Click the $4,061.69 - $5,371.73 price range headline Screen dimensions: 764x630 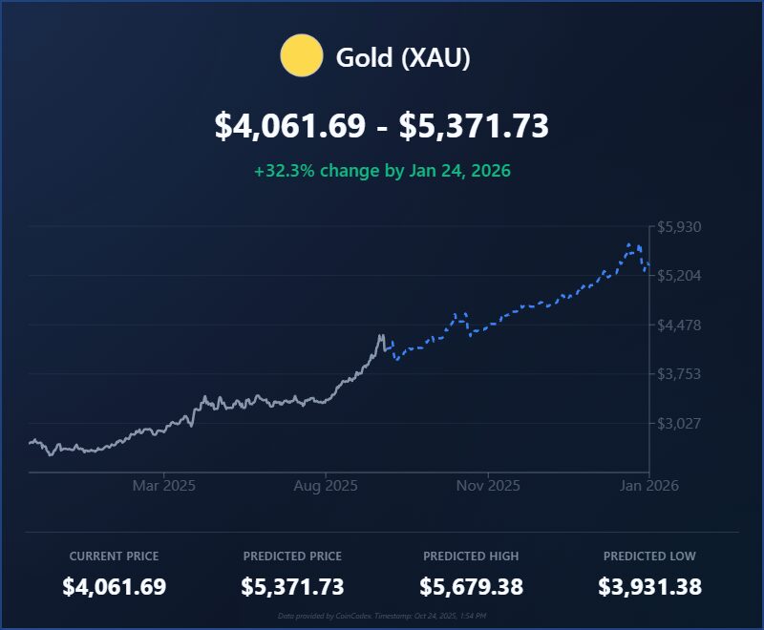[x=382, y=126]
